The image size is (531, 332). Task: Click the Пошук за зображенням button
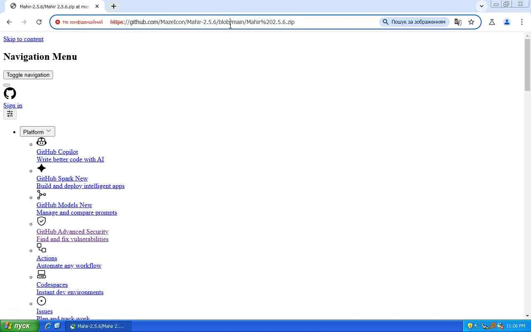click(414, 22)
